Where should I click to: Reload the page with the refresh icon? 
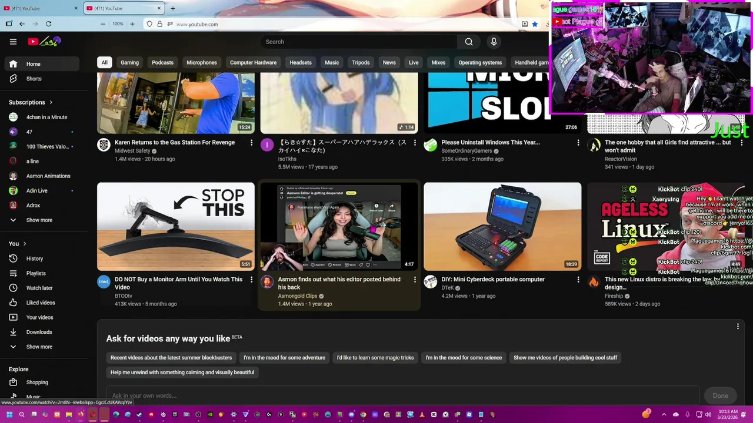(48, 24)
